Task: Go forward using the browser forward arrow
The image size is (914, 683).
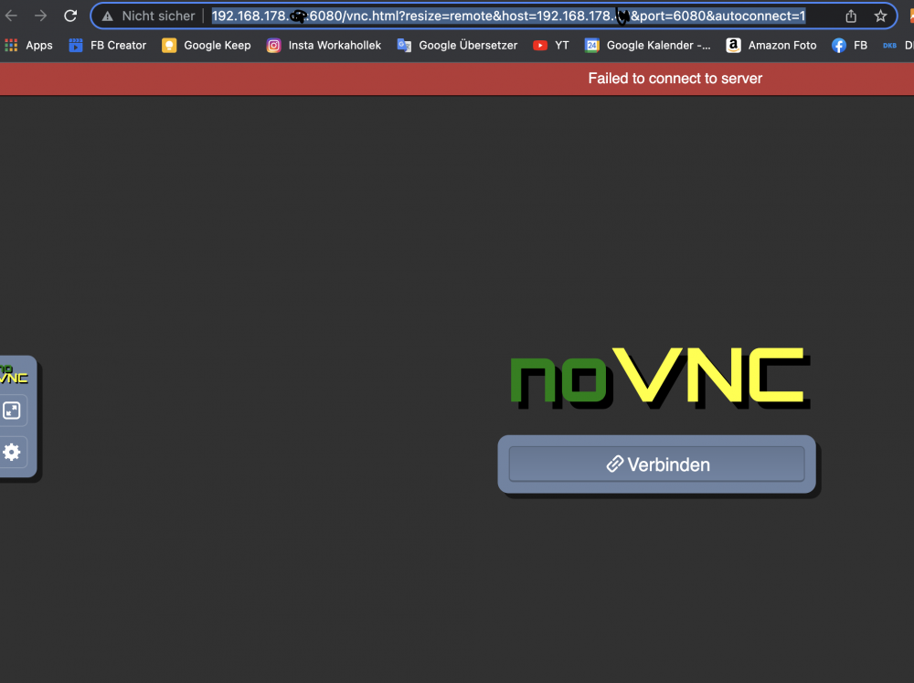Action: pyautogui.click(x=40, y=16)
